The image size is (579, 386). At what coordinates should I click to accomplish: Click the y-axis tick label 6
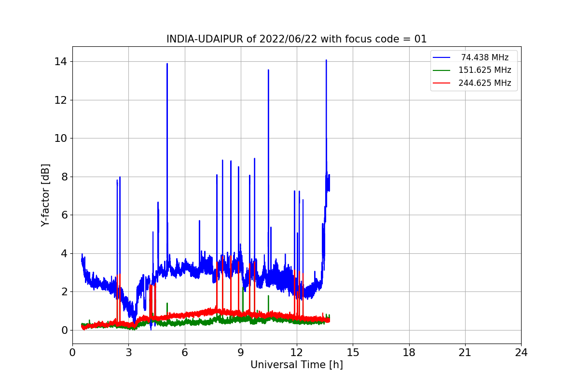click(x=64, y=215)
